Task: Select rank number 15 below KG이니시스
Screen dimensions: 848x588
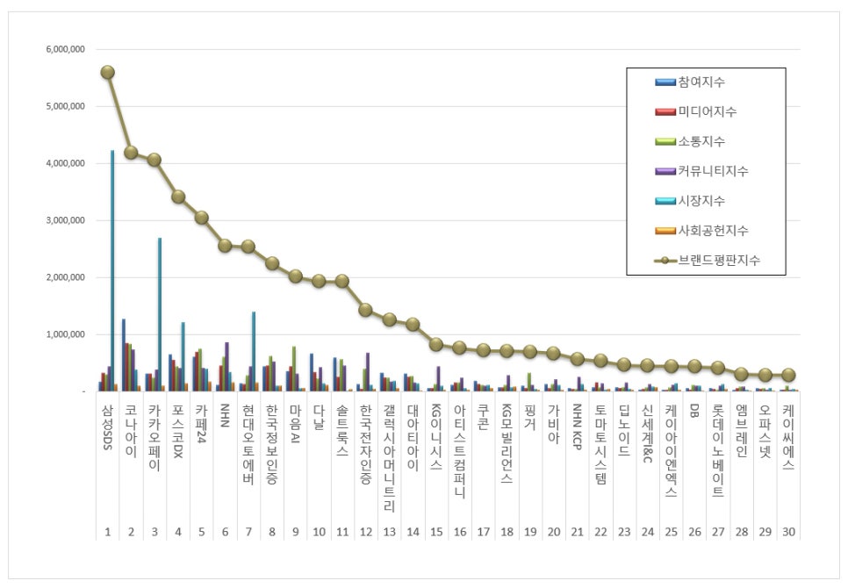Action: coord(436,533)
